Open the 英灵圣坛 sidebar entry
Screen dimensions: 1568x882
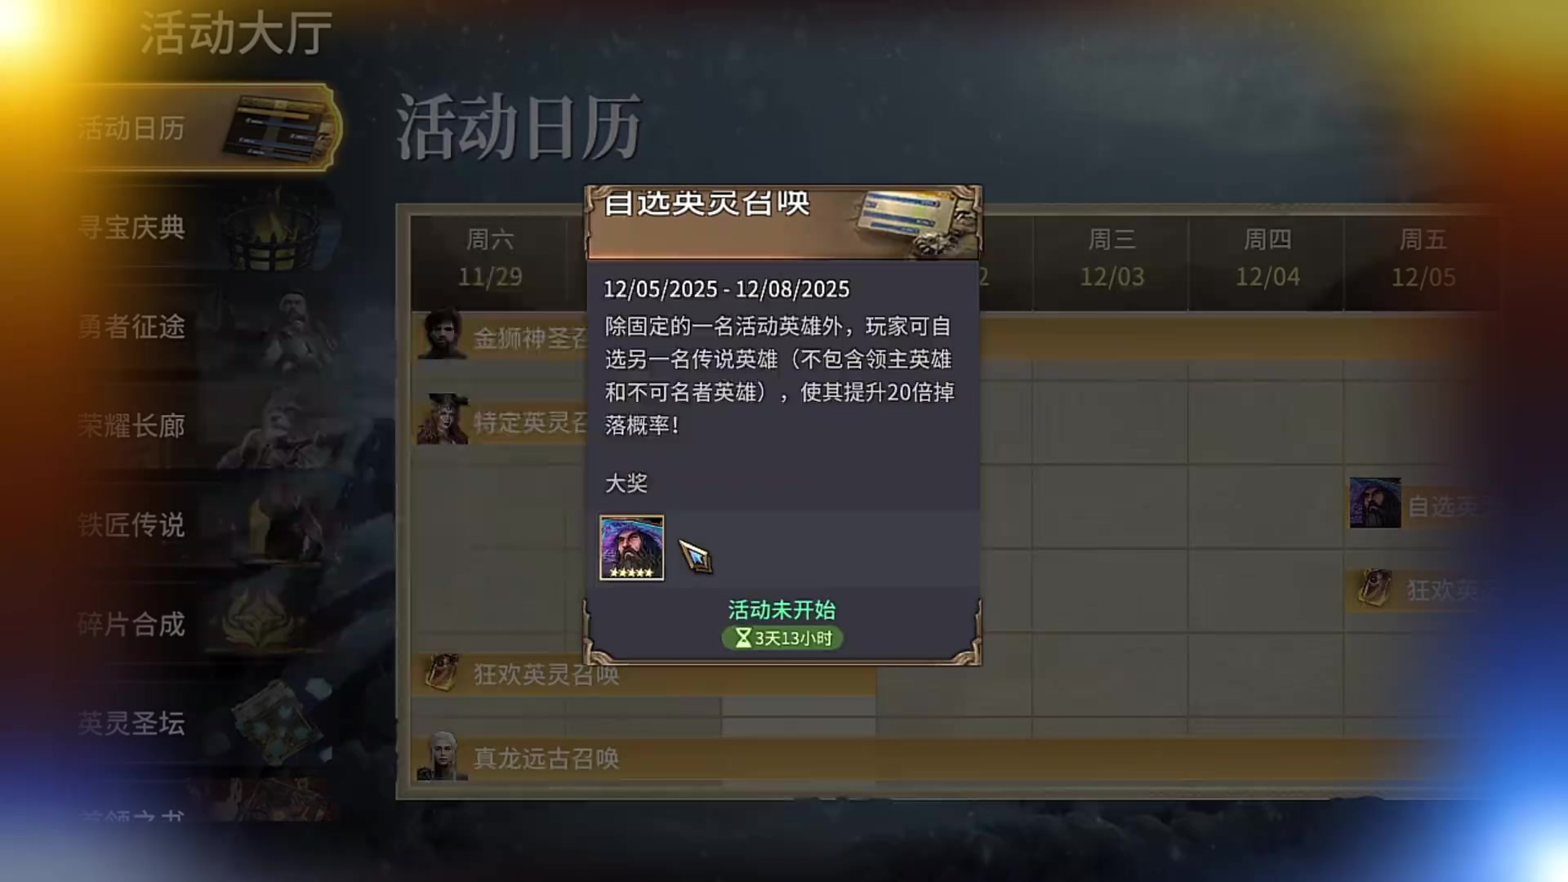(x=204, y=723)
